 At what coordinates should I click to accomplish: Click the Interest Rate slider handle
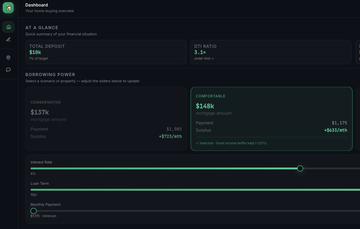pos(300,169)
